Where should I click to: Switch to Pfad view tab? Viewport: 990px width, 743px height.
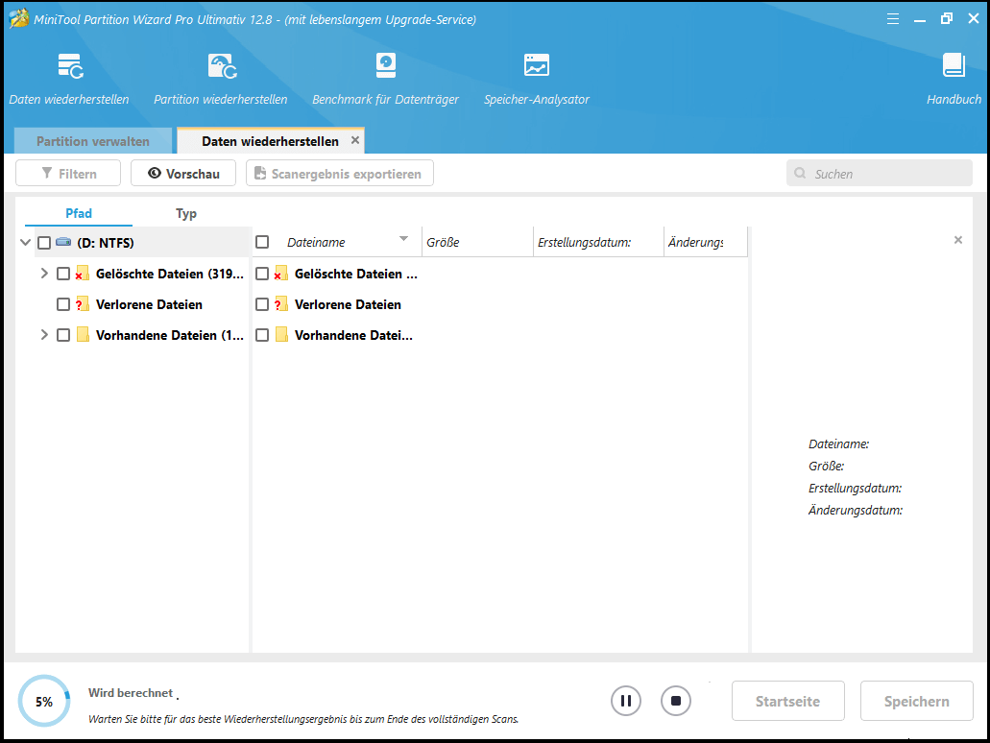tap(79, 213)
